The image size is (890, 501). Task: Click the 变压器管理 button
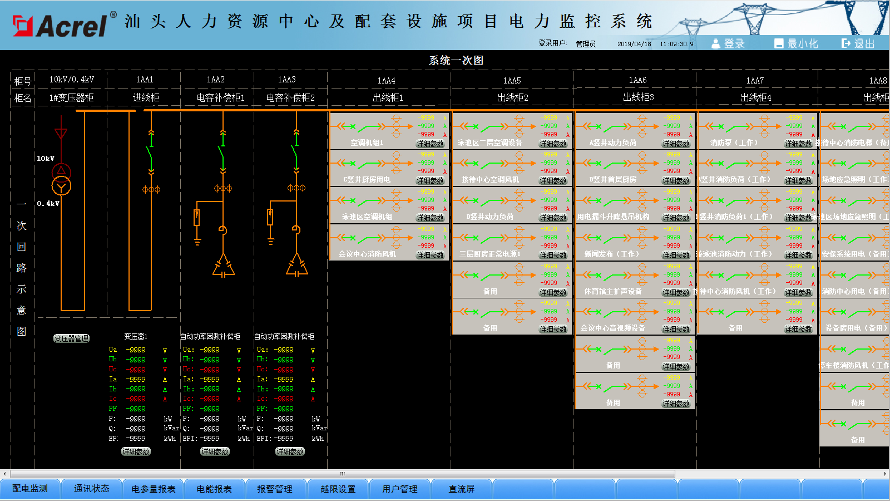coord(71,338)
